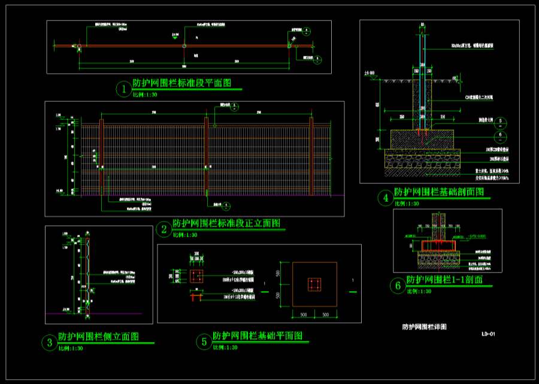Screen dimensions: 539x384
Task: Select the circled number 3 view marker
Action: 49,343
